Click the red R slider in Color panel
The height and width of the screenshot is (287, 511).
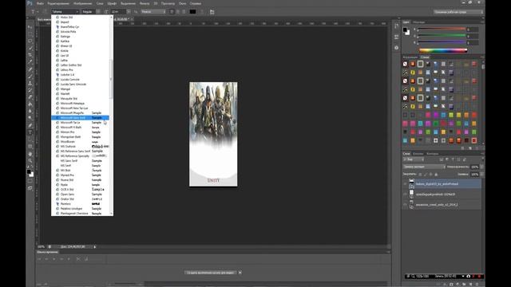pos(442,29)
